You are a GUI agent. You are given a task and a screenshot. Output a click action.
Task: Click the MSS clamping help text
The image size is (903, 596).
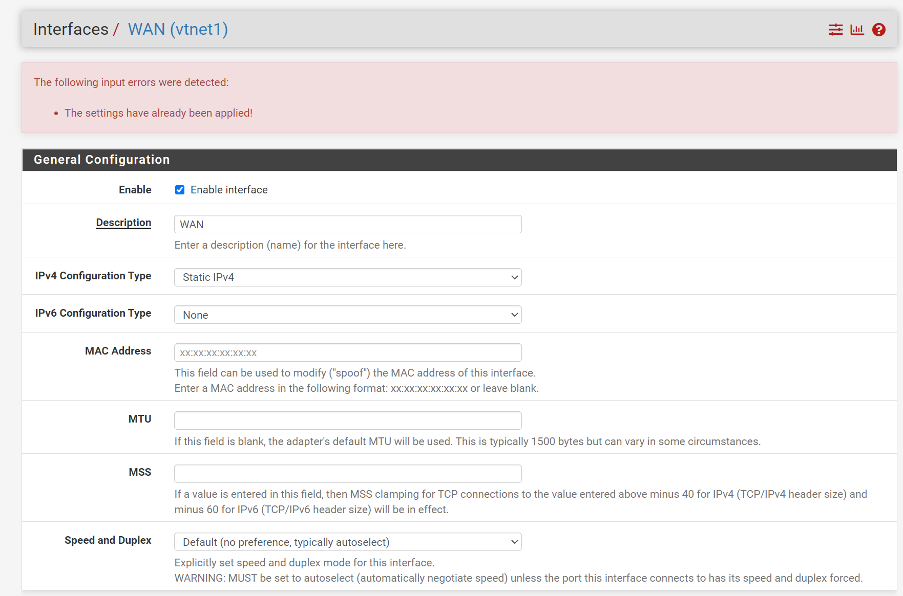pos(520,502)
